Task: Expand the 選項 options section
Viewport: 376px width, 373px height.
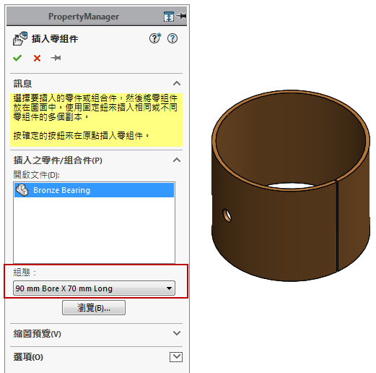Action: (176, 357)
